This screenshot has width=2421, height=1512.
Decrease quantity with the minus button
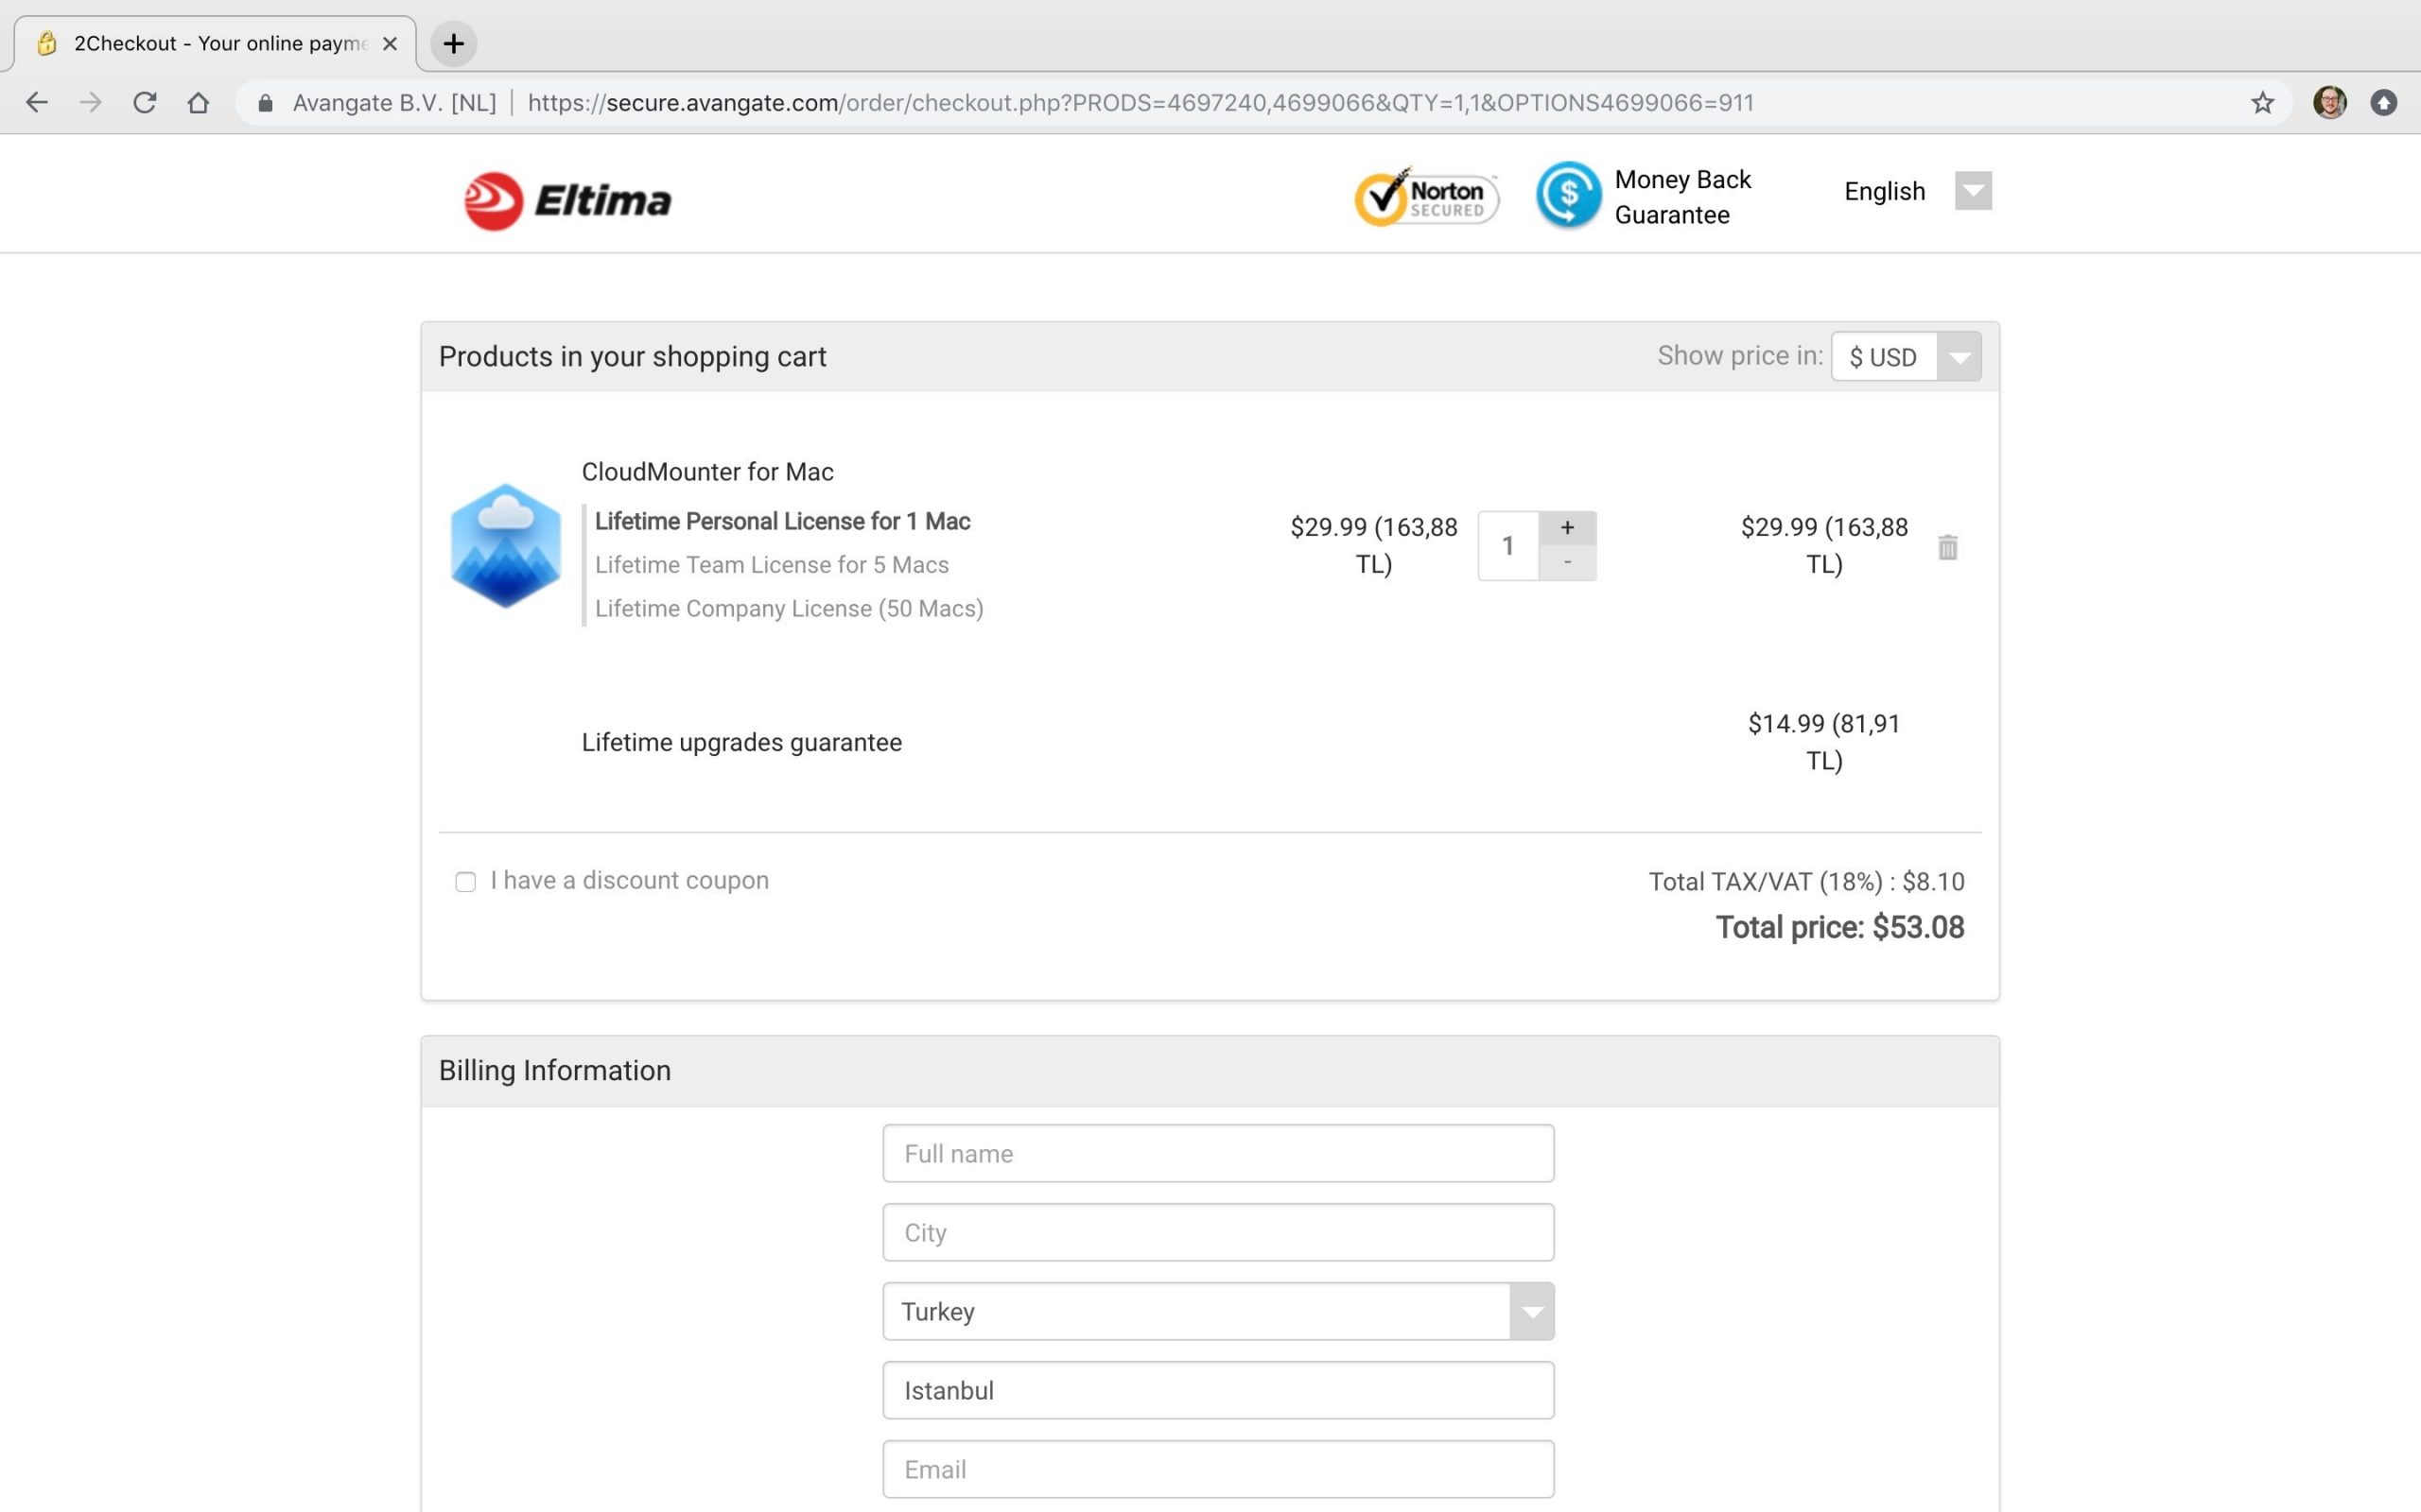coord(1567,563)
